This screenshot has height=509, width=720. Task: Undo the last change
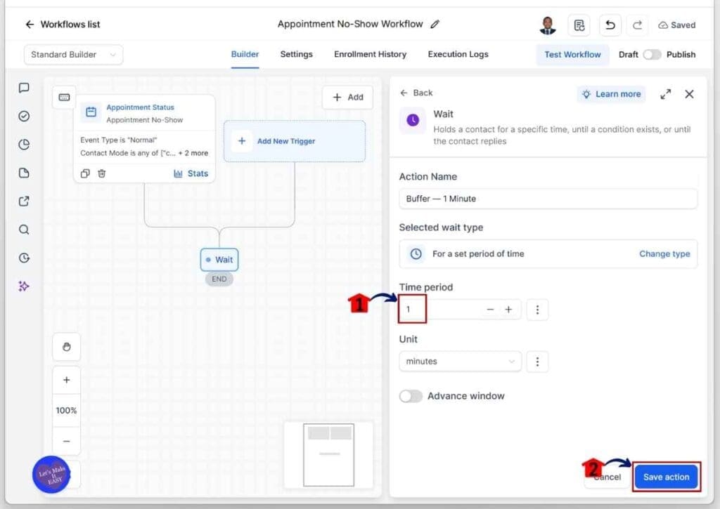coord(610,25)
